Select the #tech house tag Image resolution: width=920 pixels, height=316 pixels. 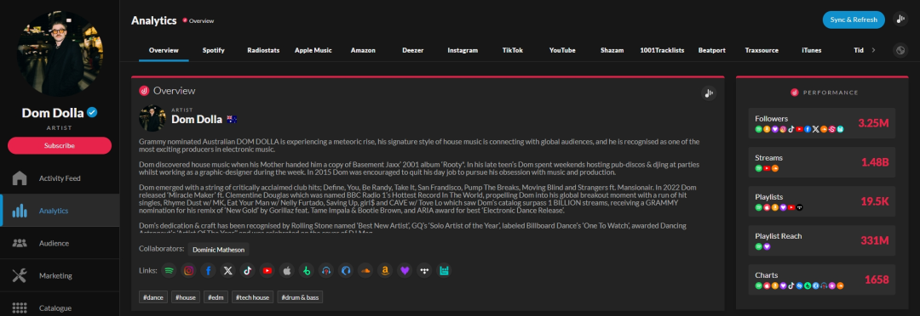[x=252, y=297]
